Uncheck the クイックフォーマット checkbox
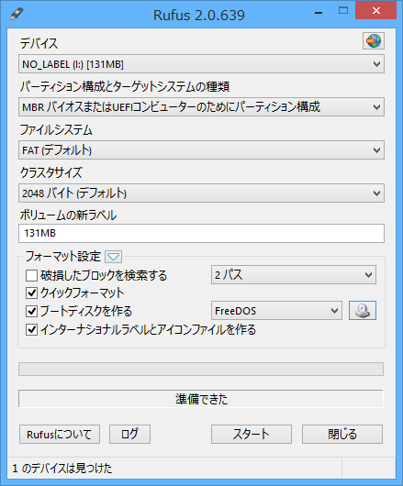403x486 pixels. point(31,293)
